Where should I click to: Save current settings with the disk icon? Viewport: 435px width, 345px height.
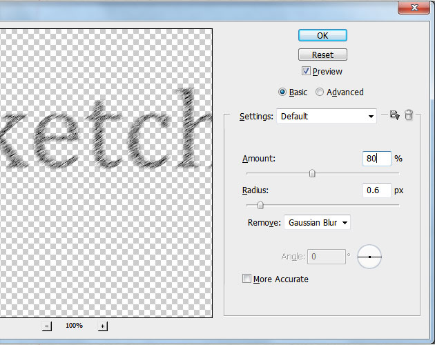394,115
